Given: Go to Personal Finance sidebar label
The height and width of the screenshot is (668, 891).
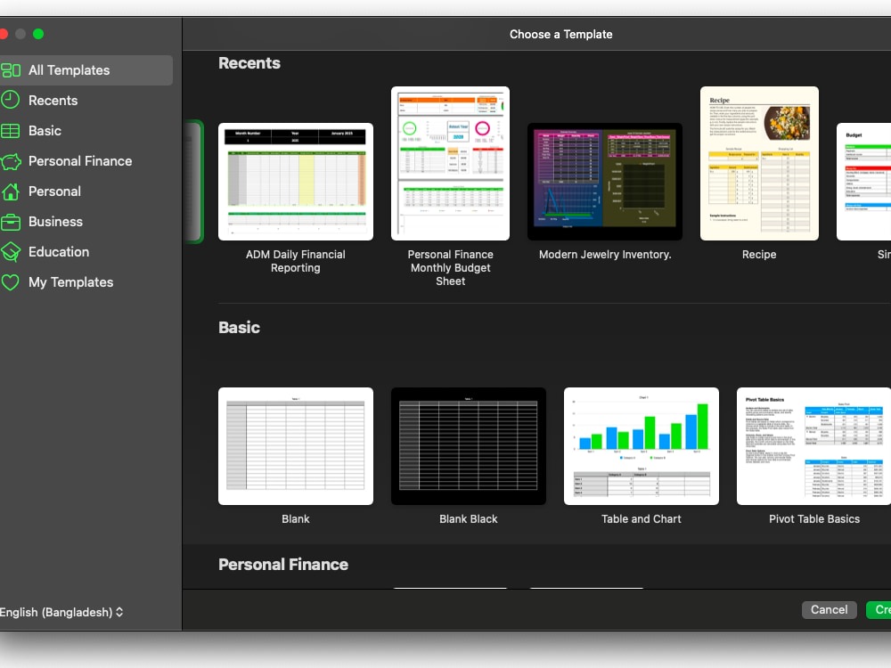Looking at the screenshot, I should (80, 161).
